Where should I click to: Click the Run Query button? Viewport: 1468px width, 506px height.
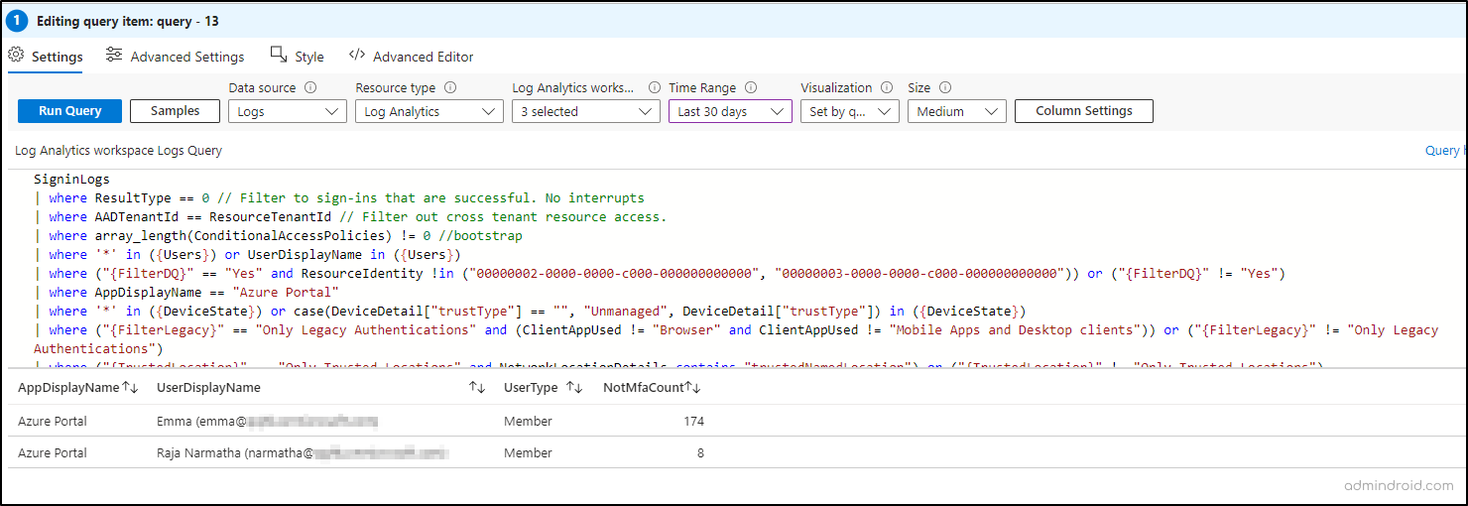[69, 111]
